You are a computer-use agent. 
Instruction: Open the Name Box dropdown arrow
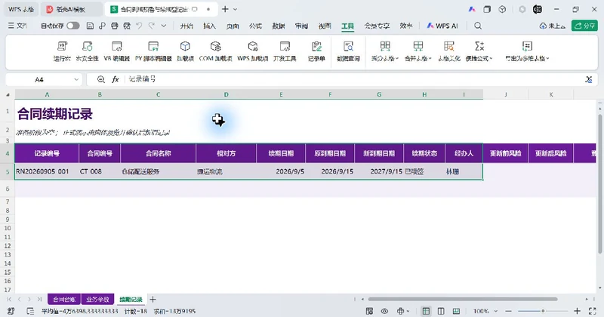coord(76,79)
